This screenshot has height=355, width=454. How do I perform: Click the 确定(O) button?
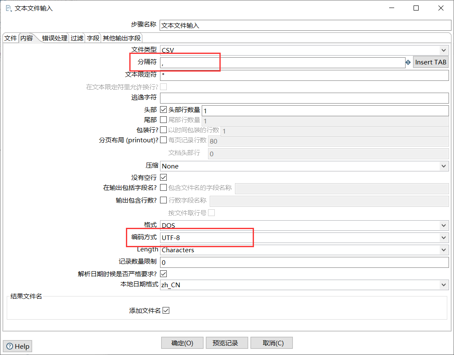point(182,343)
